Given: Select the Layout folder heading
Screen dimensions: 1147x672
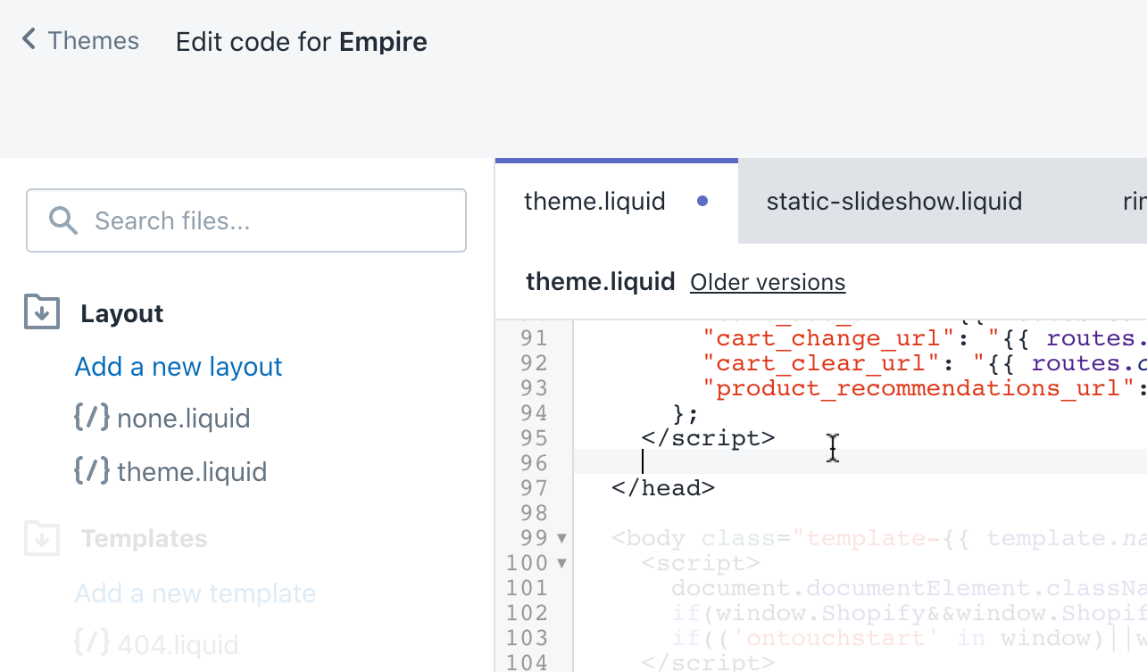Looking at the screenshot, I should 122,313.
